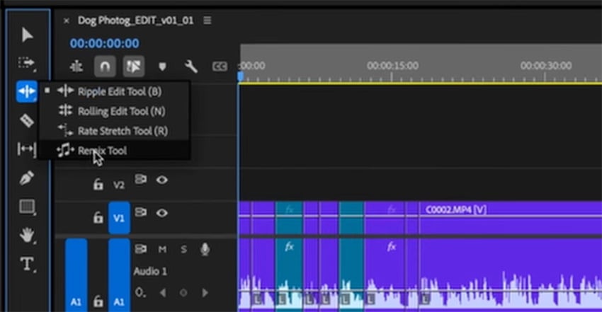Toggle lock on track V2

tap(98, 185)
